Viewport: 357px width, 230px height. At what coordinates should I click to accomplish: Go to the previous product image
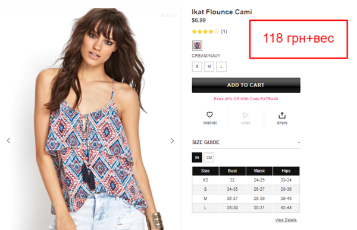click(x=9, y=140)
